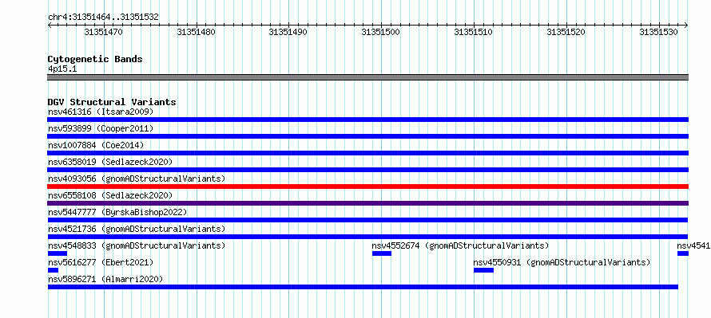This screenshot has height=318, width=711.
Task: Click the blue bar under nsv5896271
Action: (x=363, y=287)
